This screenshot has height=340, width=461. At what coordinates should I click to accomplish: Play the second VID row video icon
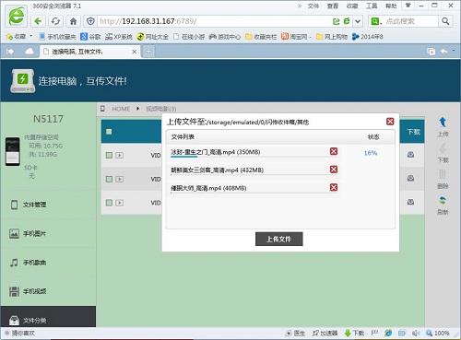[120, 179]
